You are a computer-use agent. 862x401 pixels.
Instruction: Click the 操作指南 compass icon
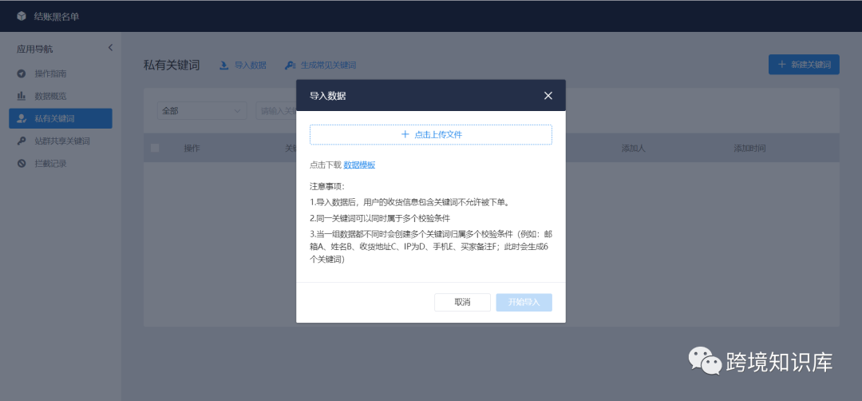tap(22, 73)
